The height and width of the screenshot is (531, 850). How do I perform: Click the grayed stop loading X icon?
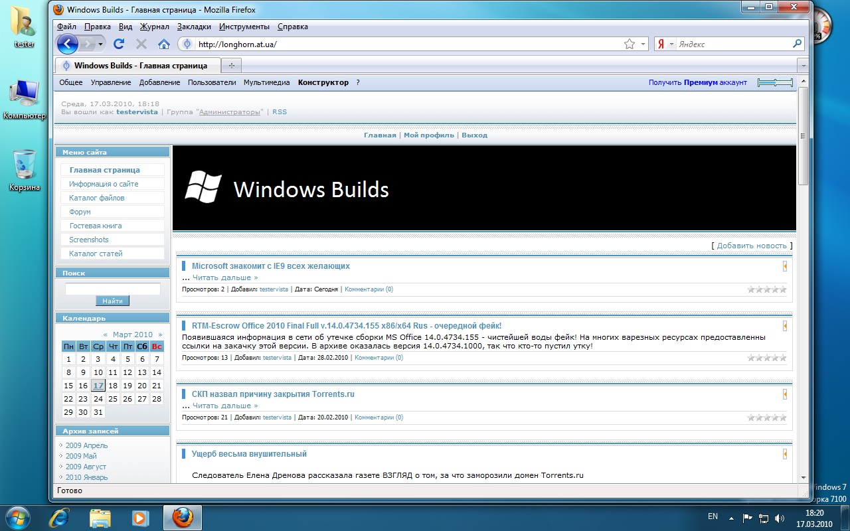141,44
